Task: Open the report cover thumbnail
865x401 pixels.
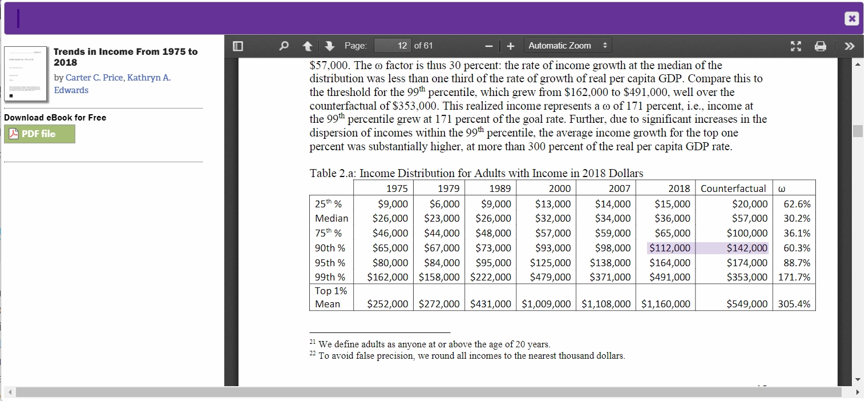Action: [25, 74]
